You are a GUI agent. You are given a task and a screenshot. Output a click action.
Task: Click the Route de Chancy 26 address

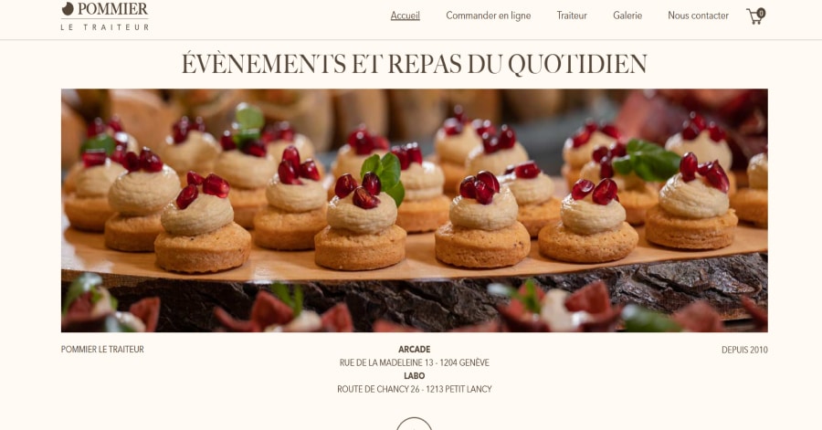click(414, 389)
